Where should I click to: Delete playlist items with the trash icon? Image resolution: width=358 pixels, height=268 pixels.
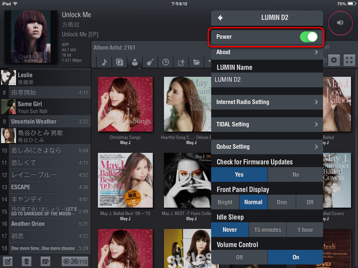tap(27, 261)
